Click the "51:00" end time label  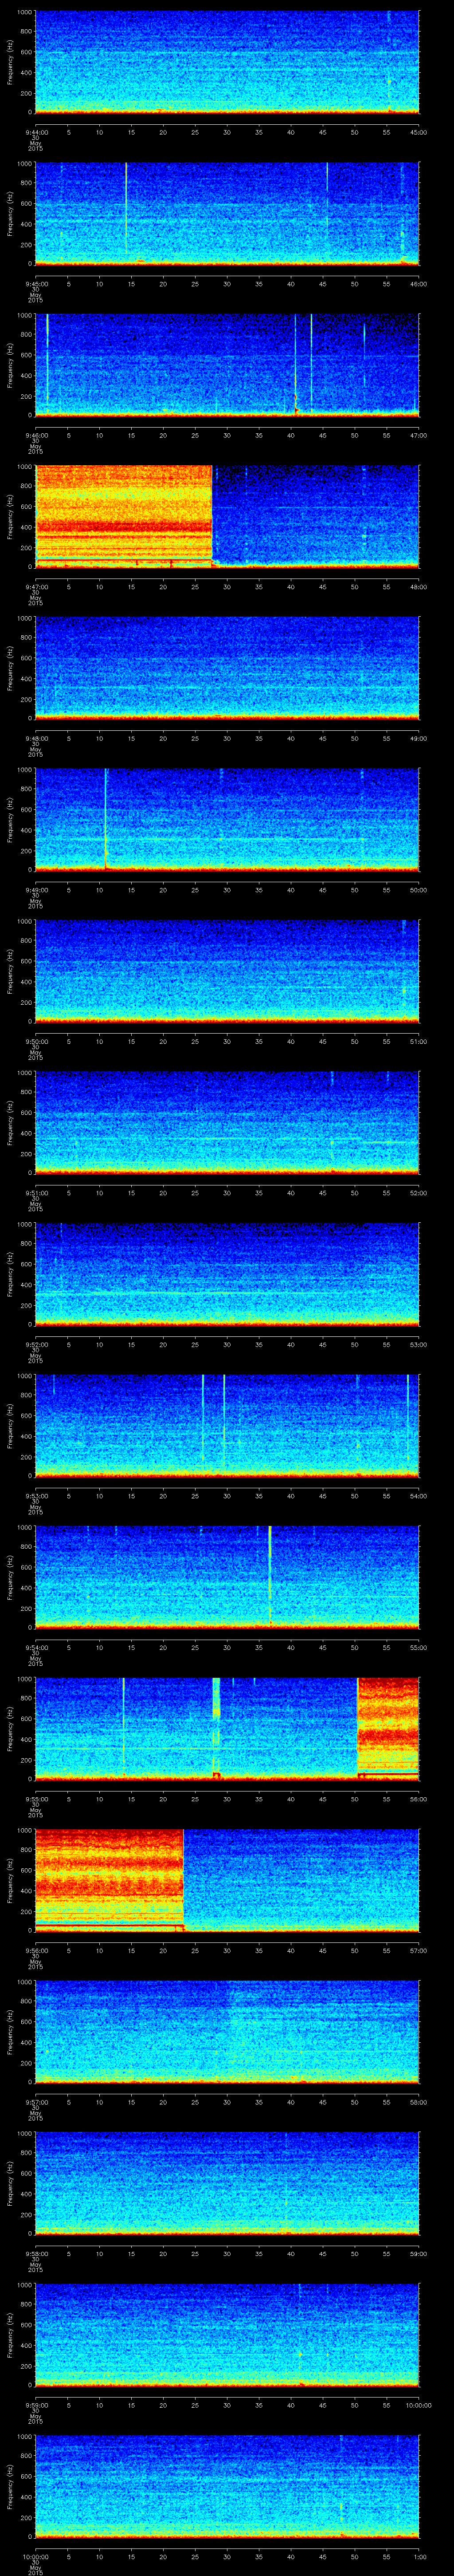[419, 1041]
